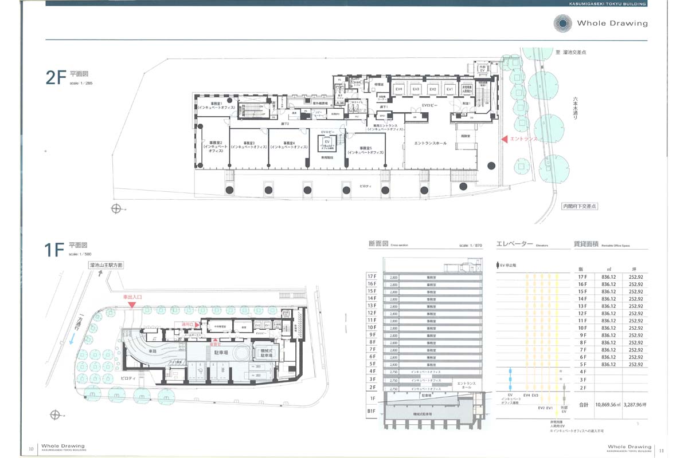This screenshot has width=688, height=458.
Task: Click the red entrance arrow on 2F plan
Action: click(505, 139)
